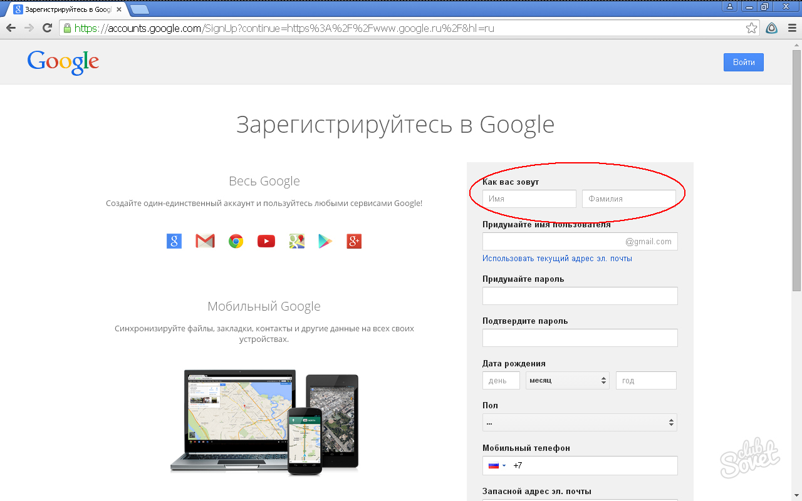
Task: Click the 'Мобильный телефон' label
Action: 526,448
